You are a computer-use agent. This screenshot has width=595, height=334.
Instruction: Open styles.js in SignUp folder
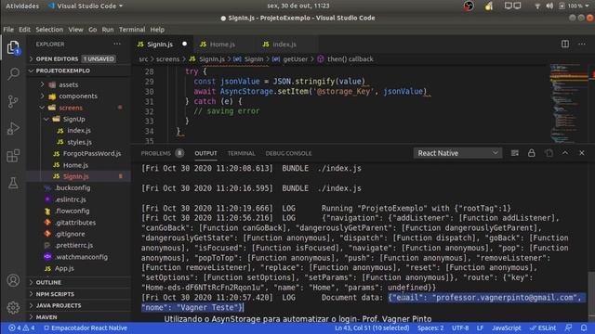[x=79, y=142]
